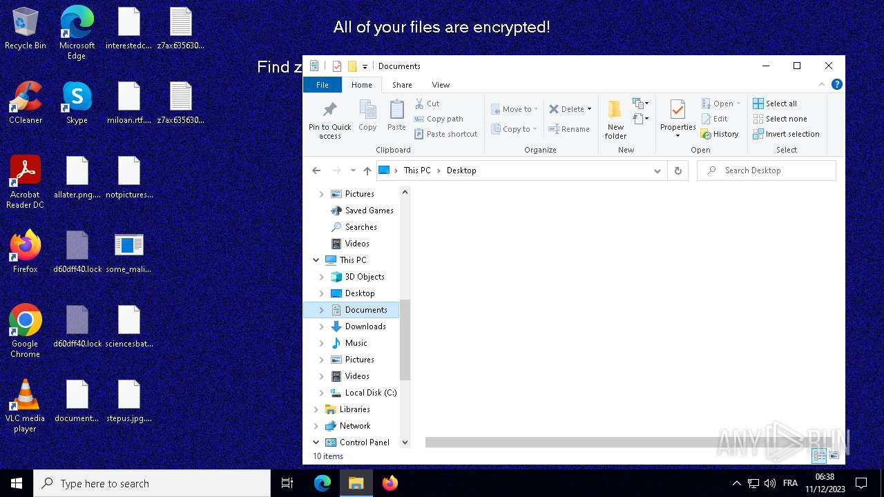884x497 pixels.
Task: Open address bar history dropdown
Action: (x=657, y=170)
